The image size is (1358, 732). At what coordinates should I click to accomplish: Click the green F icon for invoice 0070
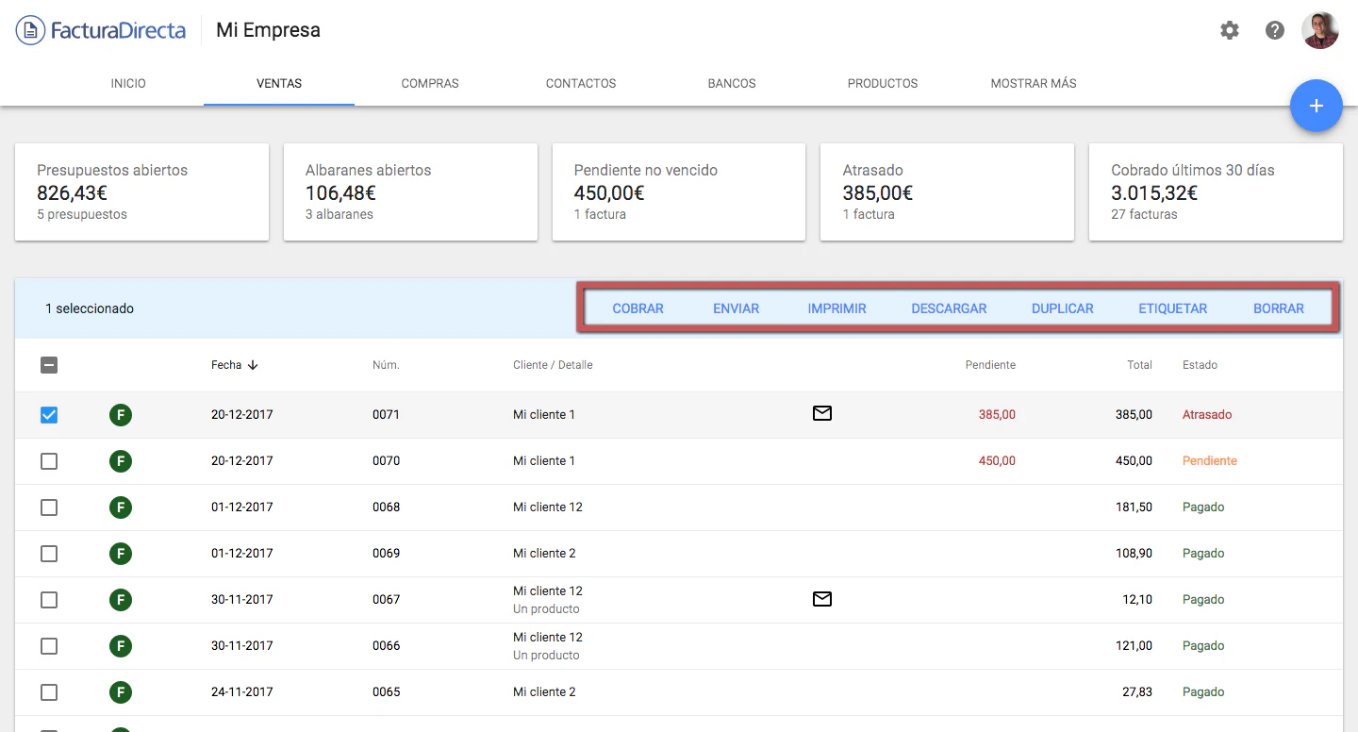click(x=120, y=461)
